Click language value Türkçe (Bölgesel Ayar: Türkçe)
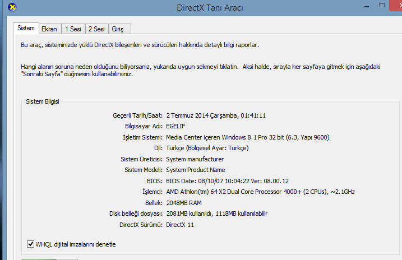The image size is (402, 260). 207,148
